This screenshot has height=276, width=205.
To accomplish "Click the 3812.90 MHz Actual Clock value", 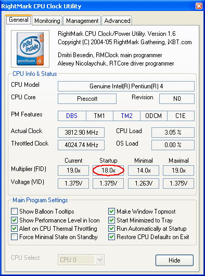I will coord(81,133).
